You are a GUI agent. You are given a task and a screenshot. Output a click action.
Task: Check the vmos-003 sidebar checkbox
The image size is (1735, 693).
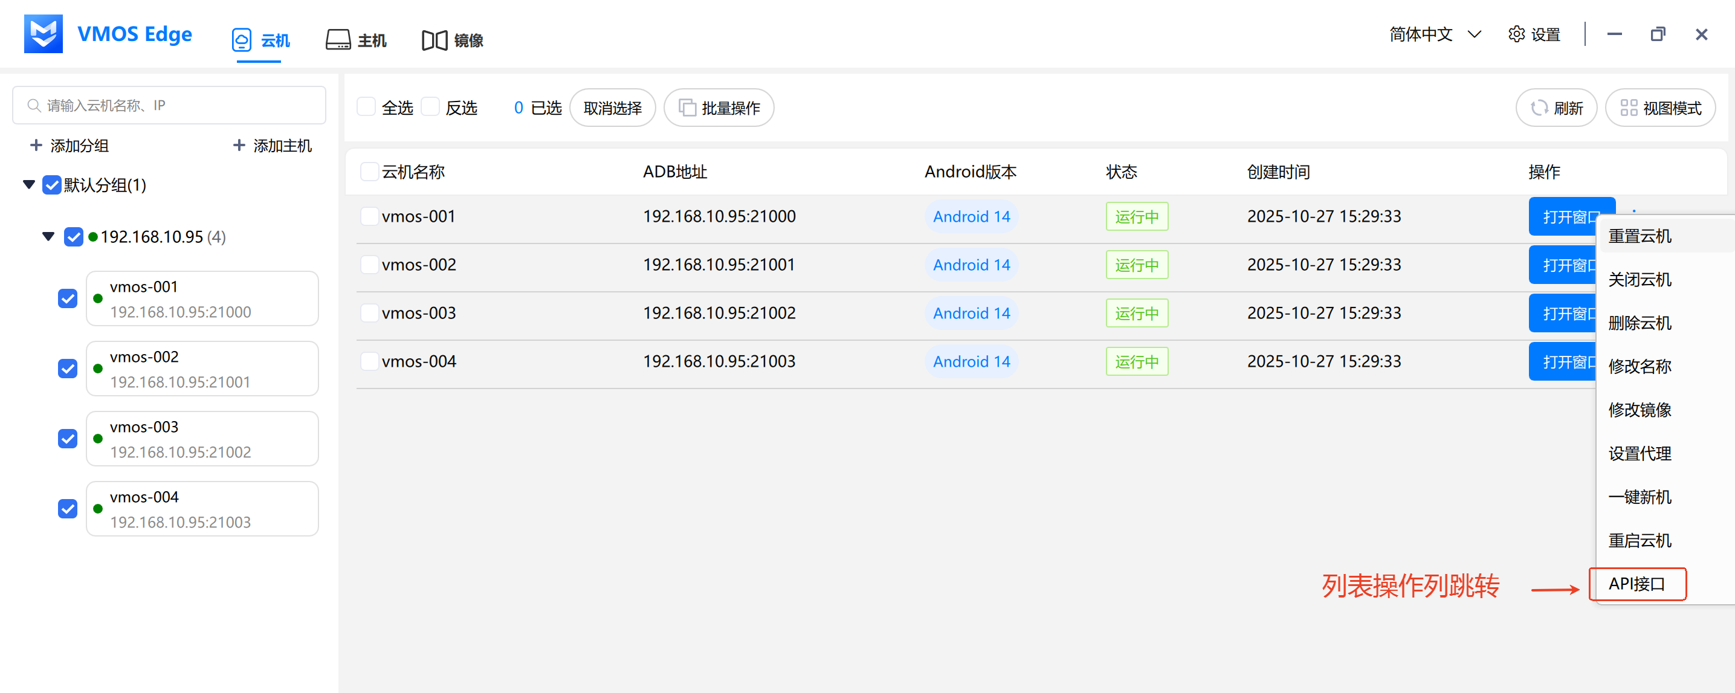pyautogui.click(x=67, y=439)
